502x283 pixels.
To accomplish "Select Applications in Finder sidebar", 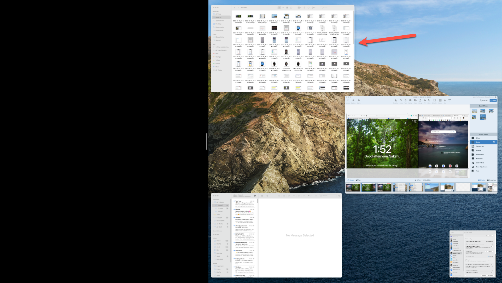I will [x=220, y=21].
